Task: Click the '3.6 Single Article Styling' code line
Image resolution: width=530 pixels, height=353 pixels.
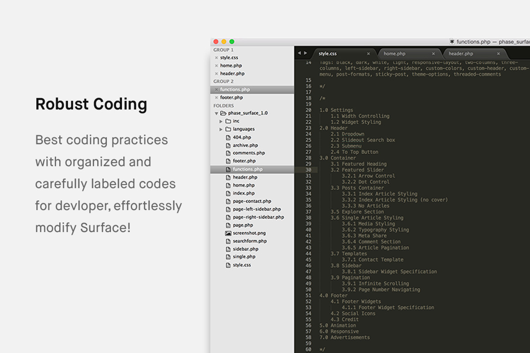Action: (367, 218)
